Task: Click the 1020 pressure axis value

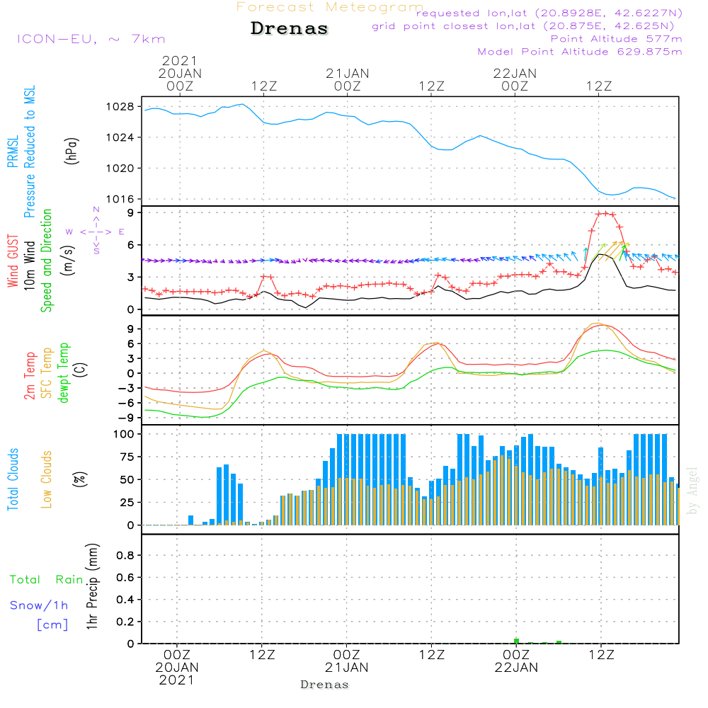Action: (x=120, y=169)
